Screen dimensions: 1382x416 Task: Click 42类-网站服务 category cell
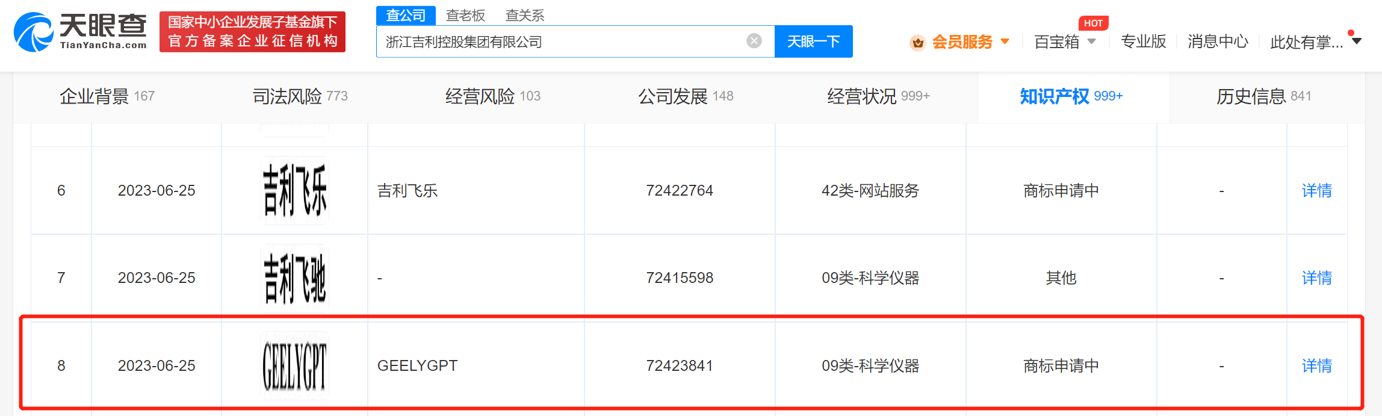(x=870, y=191)
